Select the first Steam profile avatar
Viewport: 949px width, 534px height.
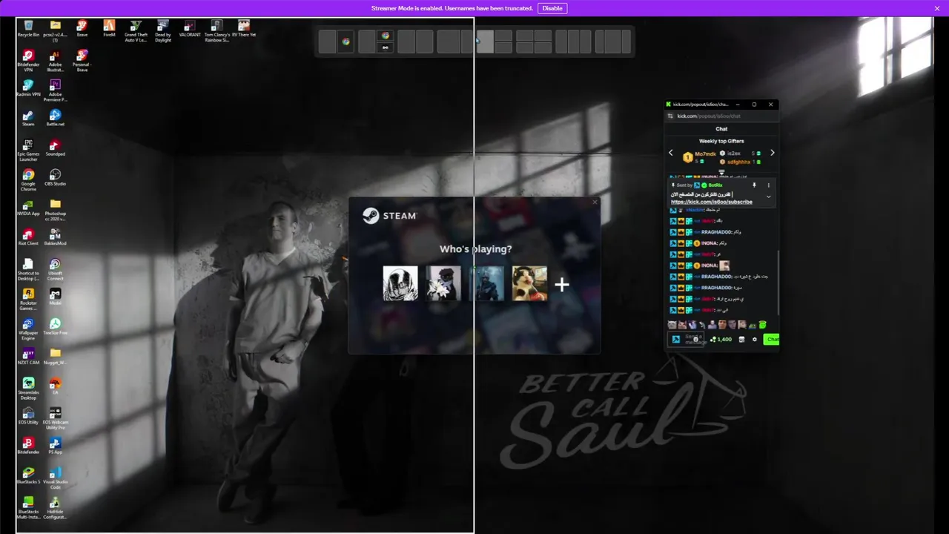[x=400, y=283]
